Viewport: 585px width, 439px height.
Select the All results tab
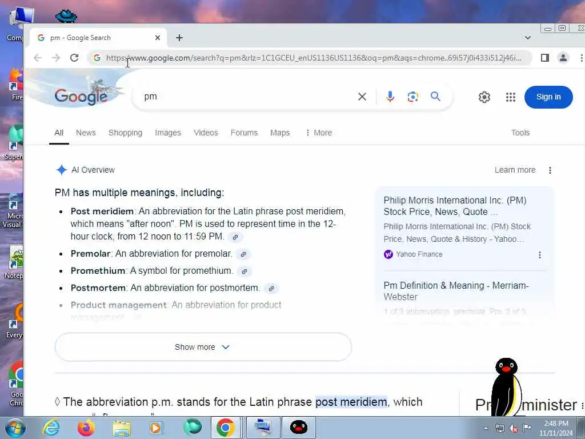click(x=59, y=133)
